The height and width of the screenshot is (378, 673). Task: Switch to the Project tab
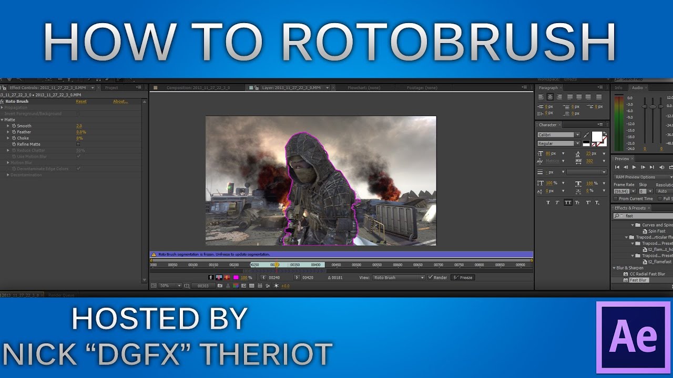tap(111, 88)
